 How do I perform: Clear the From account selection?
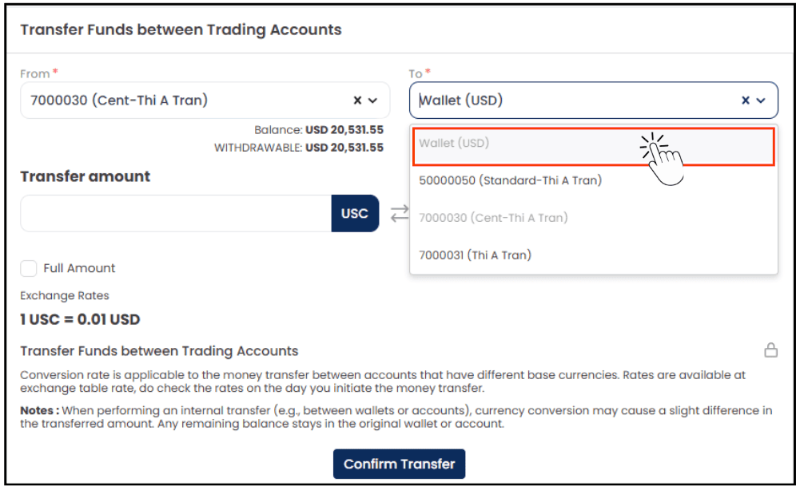(x=358, y=101)
